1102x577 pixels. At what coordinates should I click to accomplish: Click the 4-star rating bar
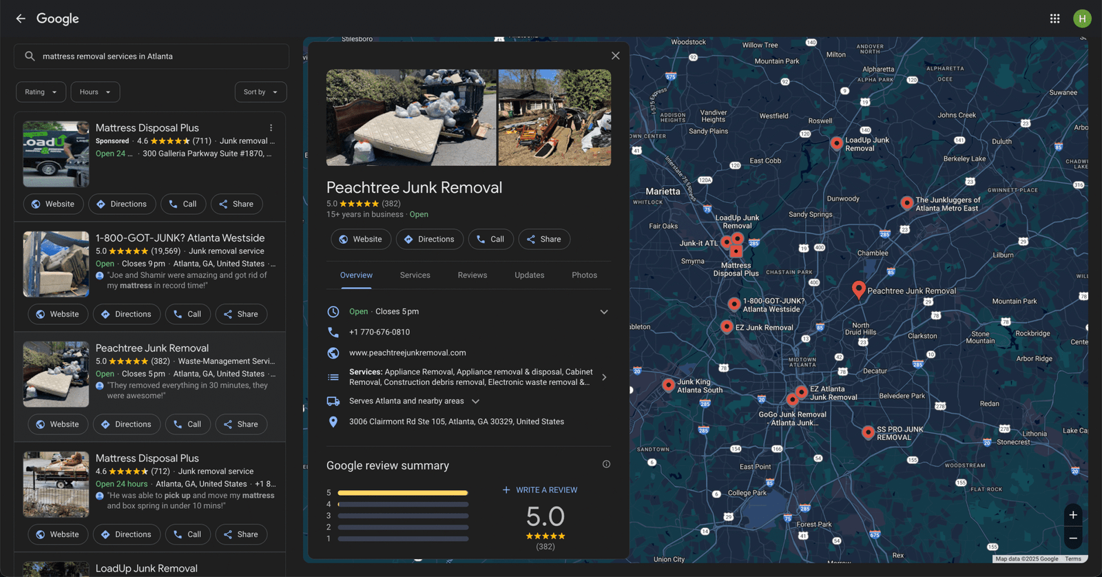pos(403,504)
